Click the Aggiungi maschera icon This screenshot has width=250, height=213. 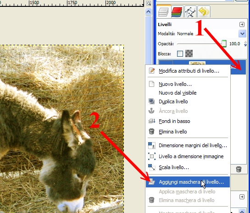point(151,182)
